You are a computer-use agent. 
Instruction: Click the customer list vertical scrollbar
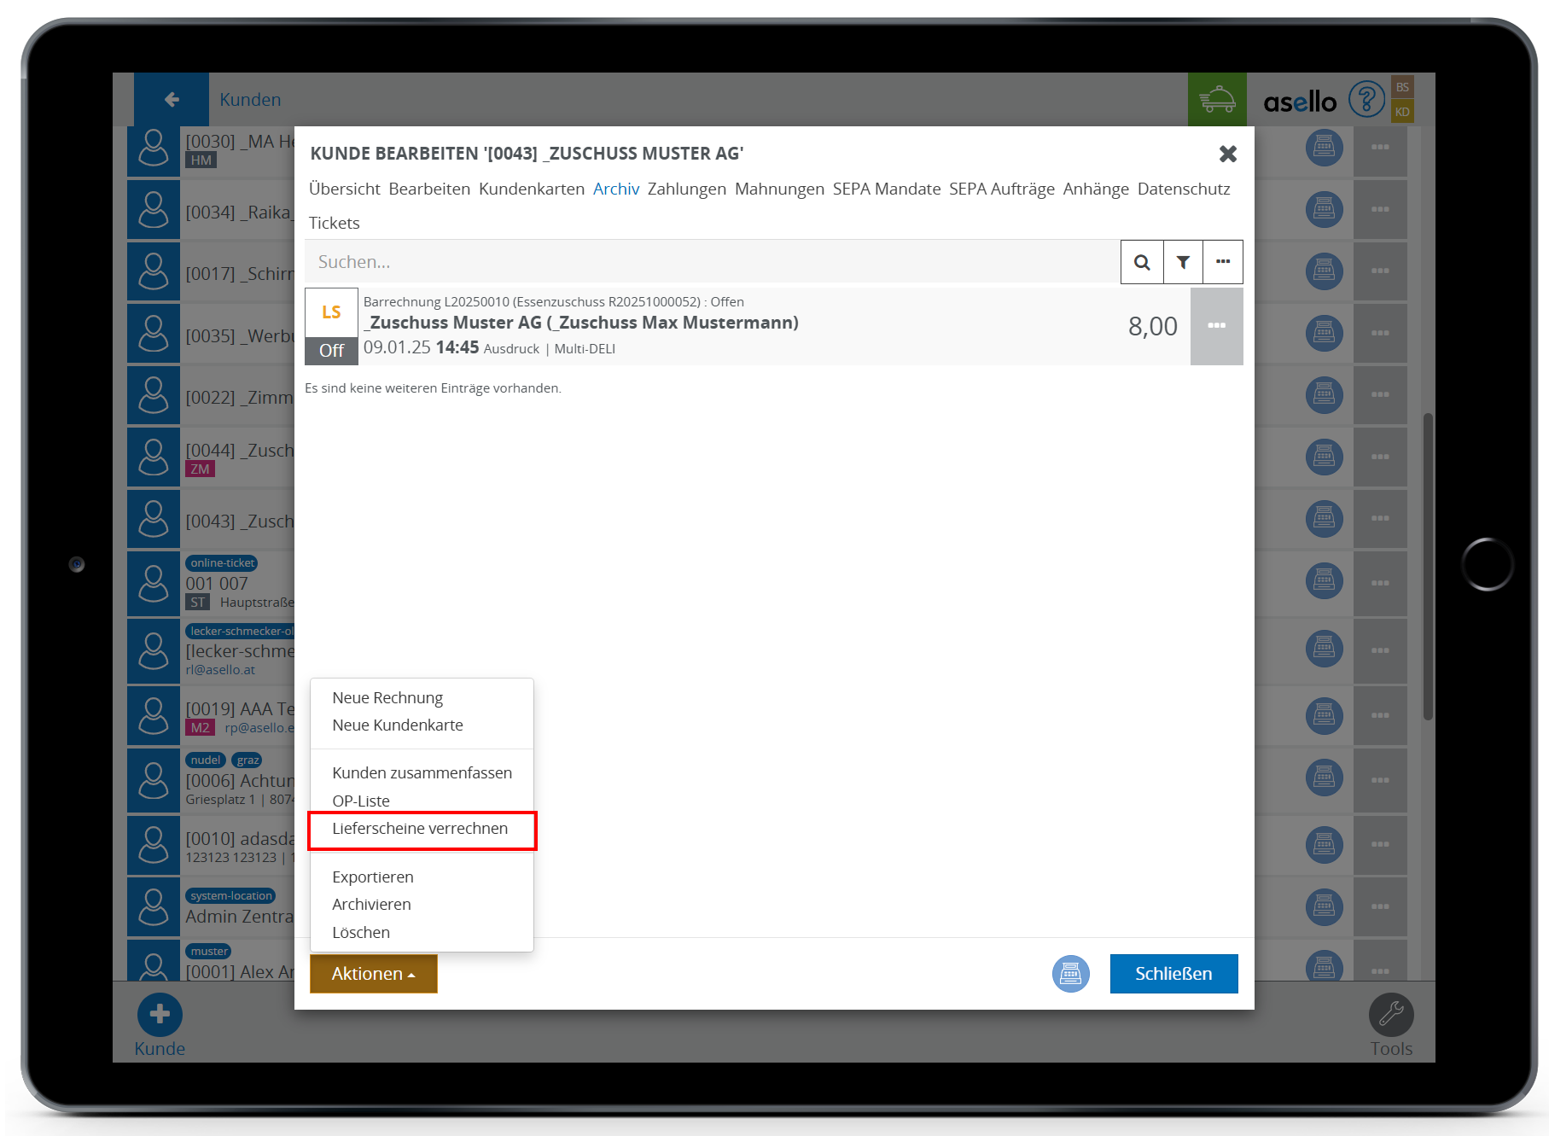coord(1427,567)
